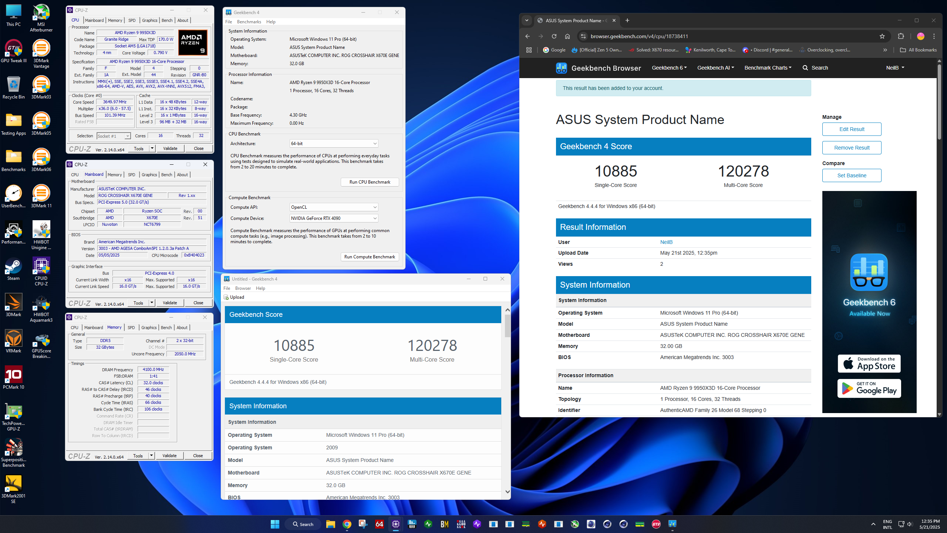Open the CPU-Z Socket #1 selection dropdown
947x533 pixels.
114,136
